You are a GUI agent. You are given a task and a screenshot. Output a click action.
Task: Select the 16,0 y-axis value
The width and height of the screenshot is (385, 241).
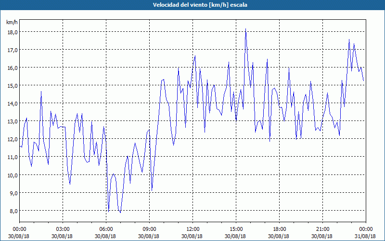[x=13, y=68]
